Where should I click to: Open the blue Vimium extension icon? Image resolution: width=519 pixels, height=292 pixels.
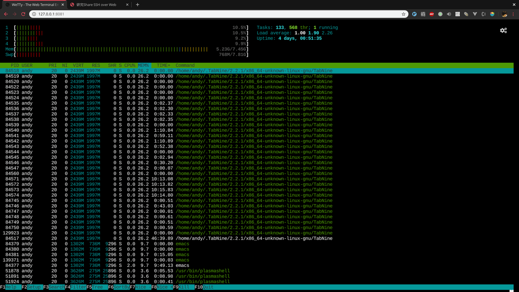(x=414, y=14)
